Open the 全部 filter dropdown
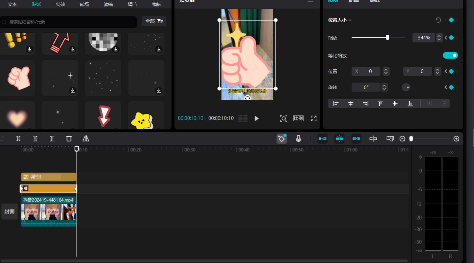Screen dimensions: 474x263 pyautogui.click(x=154, y=22)
